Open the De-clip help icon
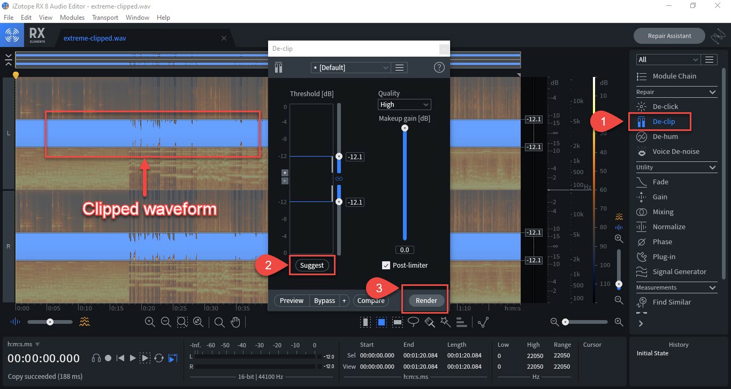 [x=439, y=67]
